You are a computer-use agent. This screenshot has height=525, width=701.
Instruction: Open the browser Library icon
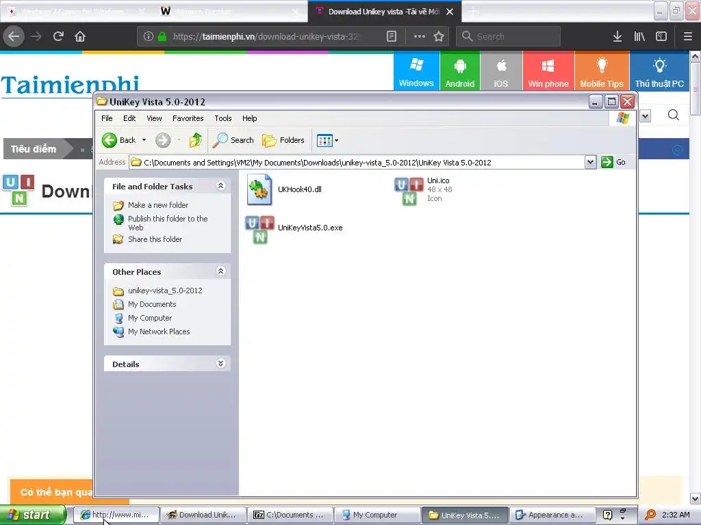click(639, 36)
